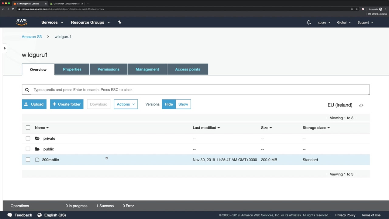Click the language globe icon
This screenshot has height=219, width=389.
click(40, 215)
